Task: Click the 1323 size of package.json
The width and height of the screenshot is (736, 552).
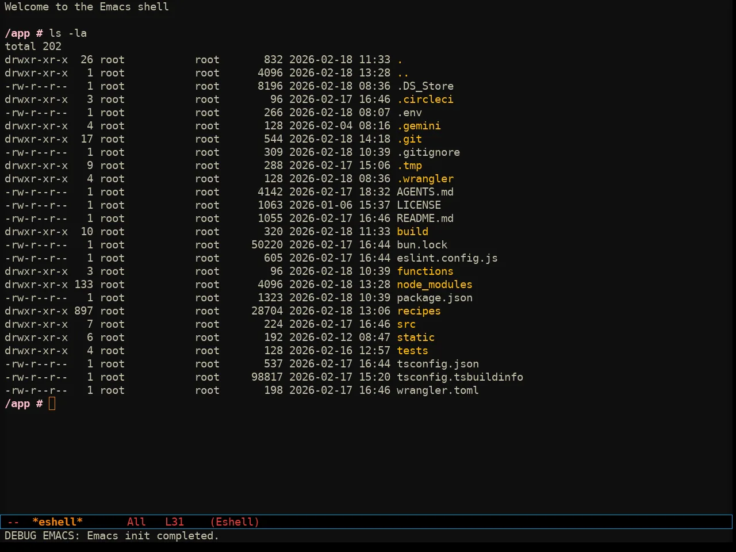Action: tap(270, 298)
